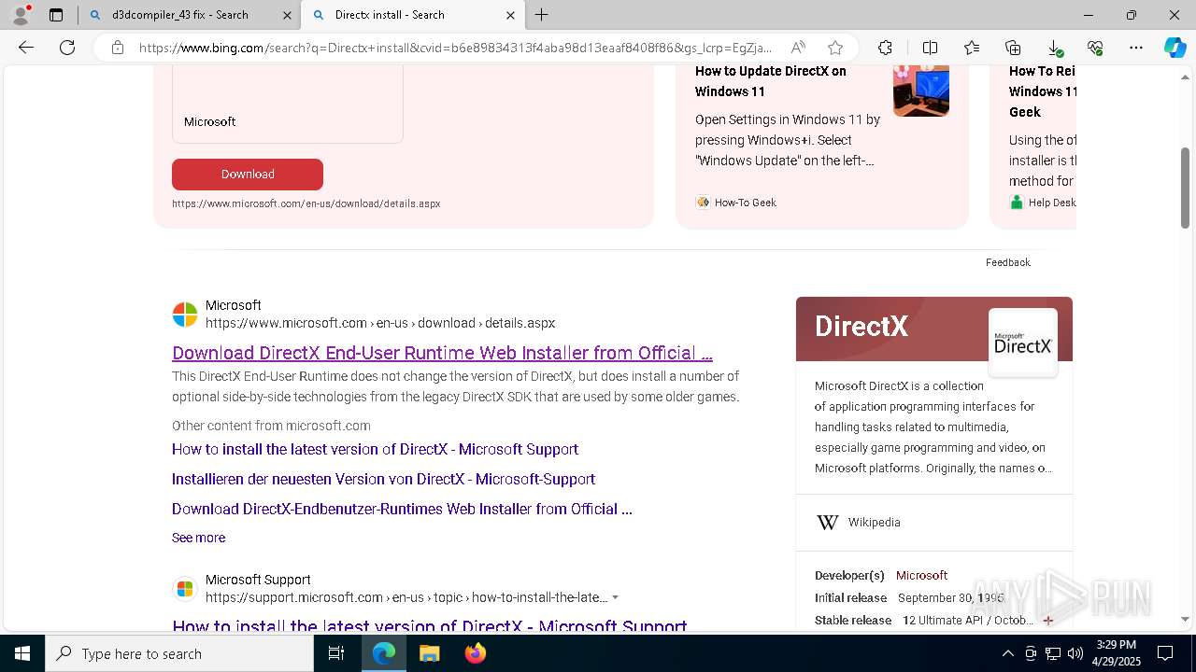Click the How-To Geek source label
This screenshot has width=1196, height=672.
(x=746, y=203)
